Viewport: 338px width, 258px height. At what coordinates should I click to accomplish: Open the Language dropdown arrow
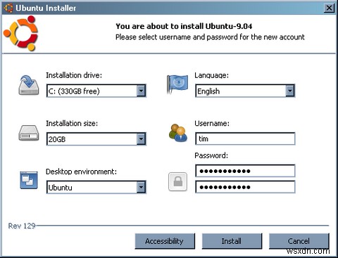pyautogui.click(x=290, y=91)
